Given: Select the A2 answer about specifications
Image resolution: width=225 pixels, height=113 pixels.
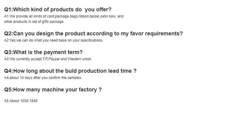Looking at the screenshot, I should [54, 40].
